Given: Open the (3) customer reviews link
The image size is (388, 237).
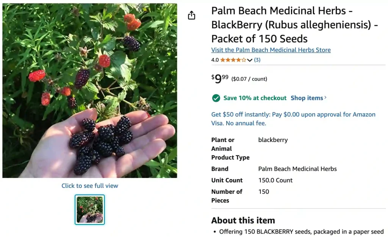Looking at the screenshot, I should (x=257, y=60).
